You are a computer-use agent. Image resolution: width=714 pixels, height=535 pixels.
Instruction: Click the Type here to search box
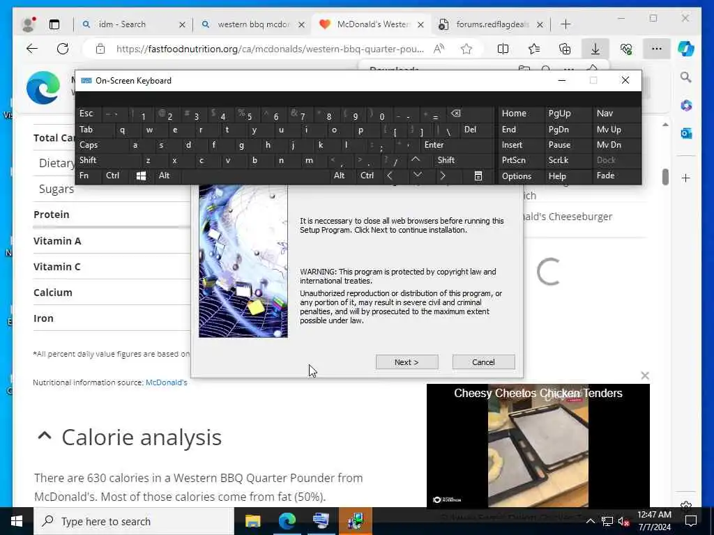click(x=135, y=521)
